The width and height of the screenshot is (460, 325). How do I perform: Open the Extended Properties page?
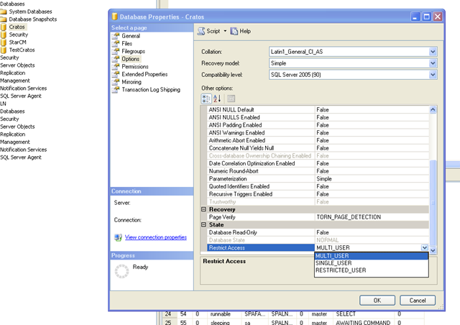click(x=144, y=74)
